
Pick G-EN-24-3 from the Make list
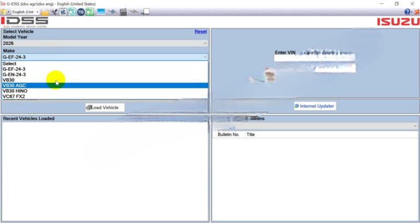pos(105,74)
